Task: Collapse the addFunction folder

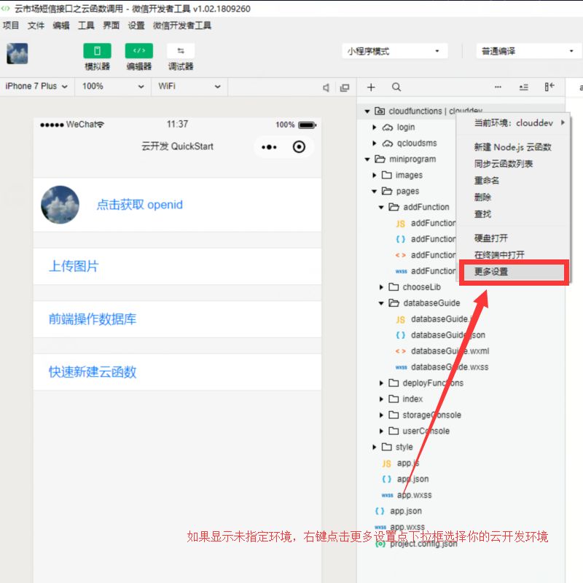Action: pyautogui.click(x=381, y=207)
